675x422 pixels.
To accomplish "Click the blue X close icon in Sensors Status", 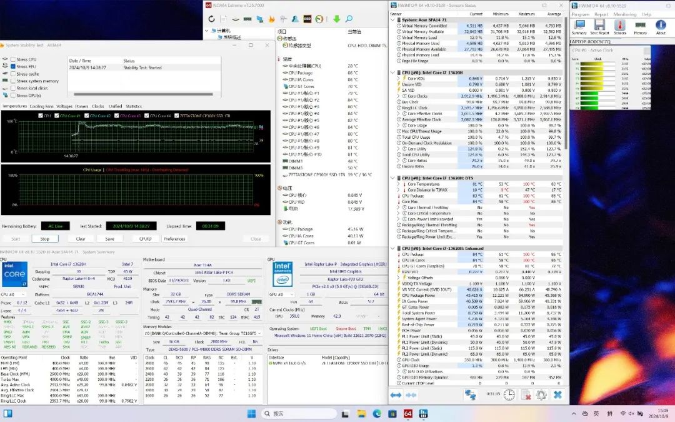I will [x=557, y=395].
